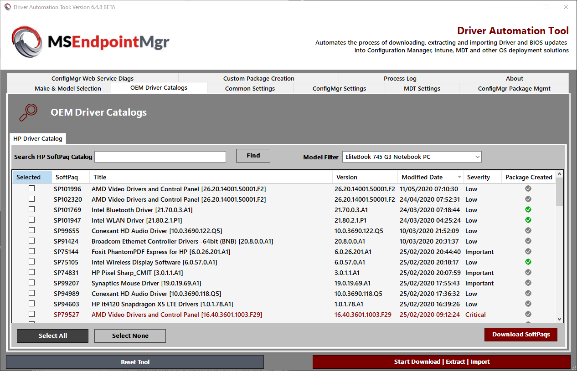This screenshot has width=577, height=371.
Task: Tick the checkbox for SP94603
Action: (x=32, y=304)
